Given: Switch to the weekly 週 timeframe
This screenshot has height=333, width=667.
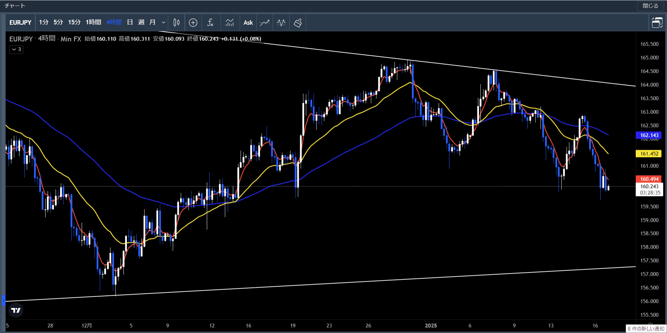Looking at the screenshot, I should (141, 23).
